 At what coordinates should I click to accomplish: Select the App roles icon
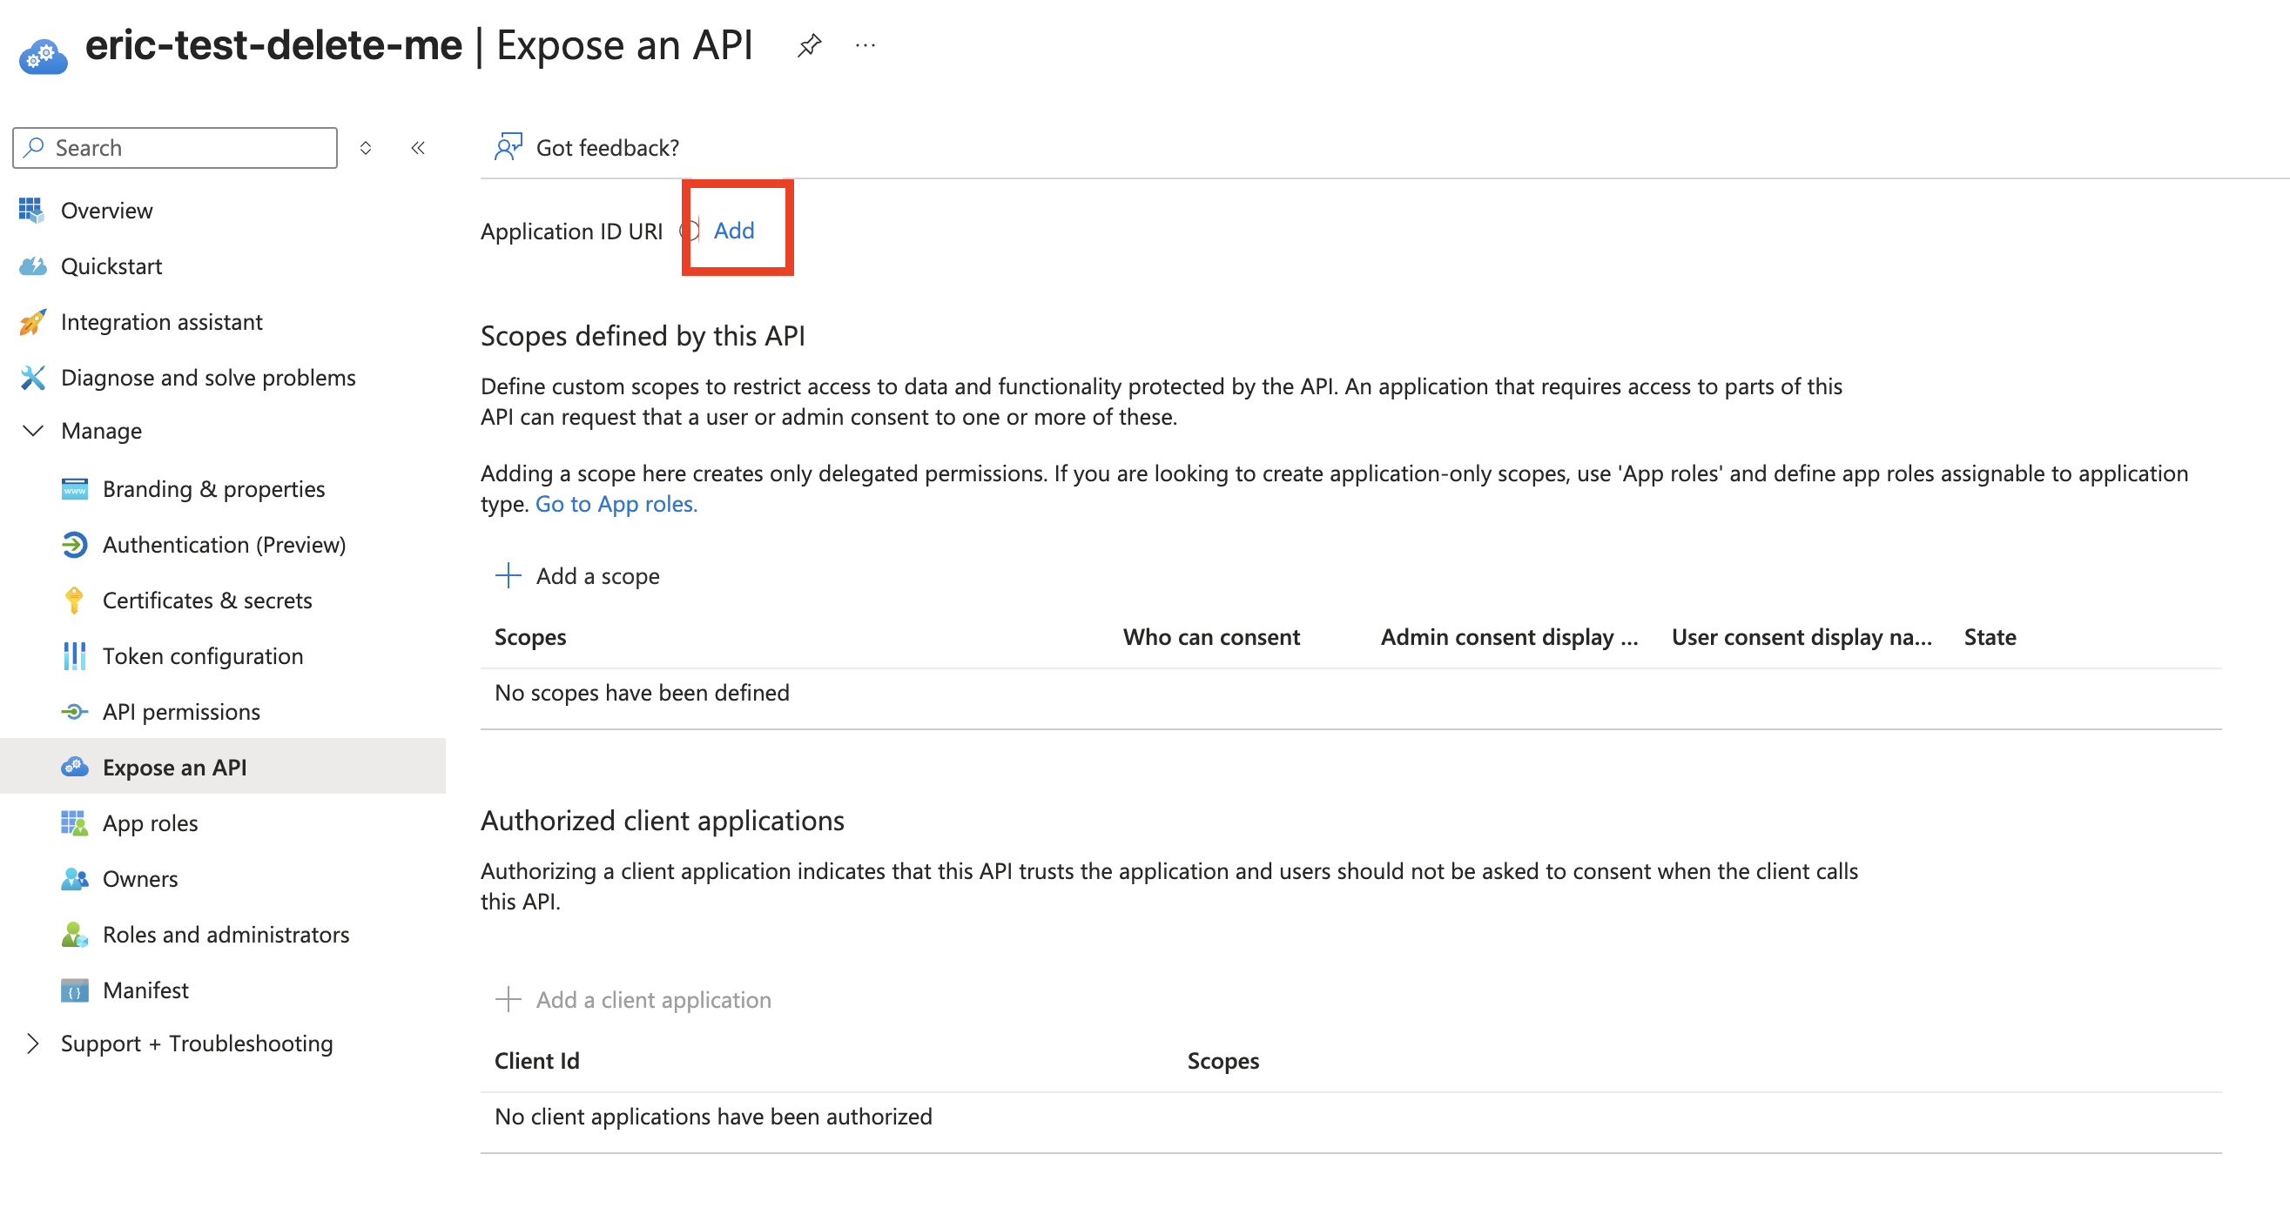point(75,822)
